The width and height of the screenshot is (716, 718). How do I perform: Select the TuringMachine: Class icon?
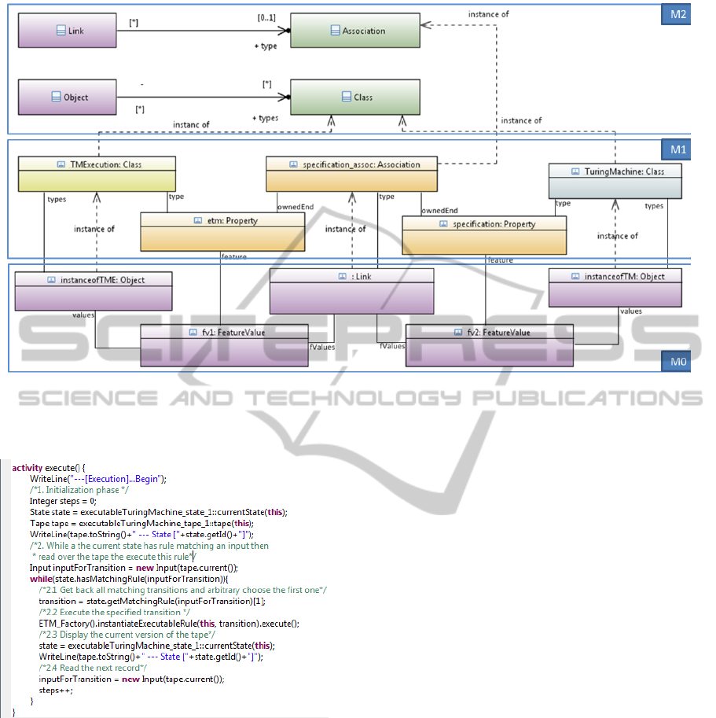click(x=578, y=171)
